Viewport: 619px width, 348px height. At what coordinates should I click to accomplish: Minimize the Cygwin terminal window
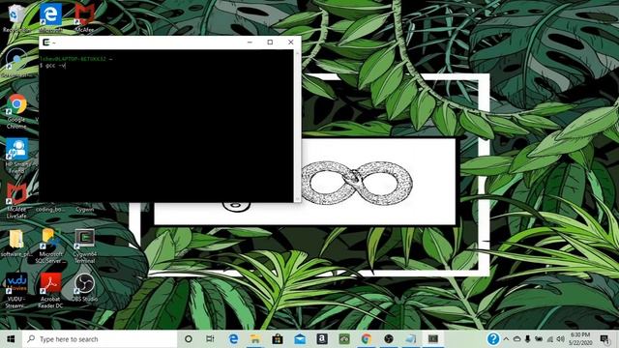[x=250, y=43]
